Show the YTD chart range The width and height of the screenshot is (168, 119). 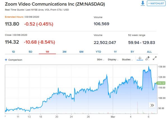pos(98,52)
